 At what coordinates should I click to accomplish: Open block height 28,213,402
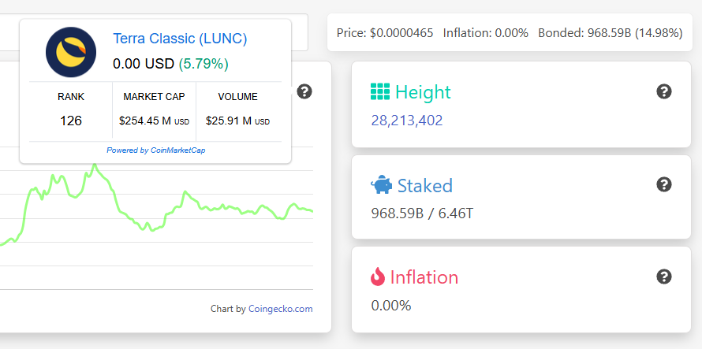(x=406, y=121)
